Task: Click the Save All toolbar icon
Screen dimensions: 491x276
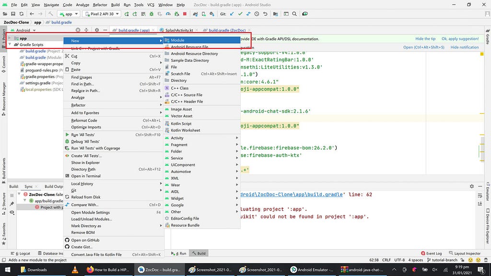Action: tap(13, 14)
